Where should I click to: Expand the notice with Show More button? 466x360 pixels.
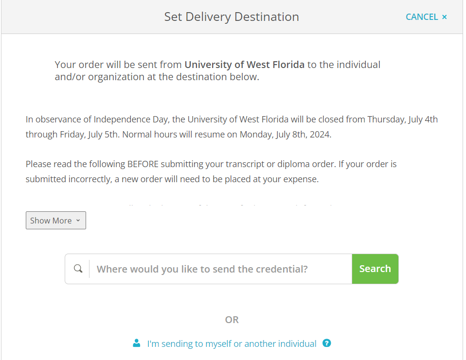tap(56, 220)
